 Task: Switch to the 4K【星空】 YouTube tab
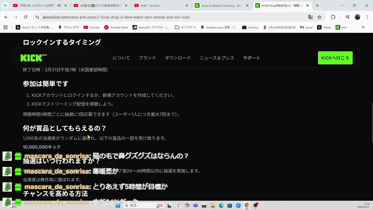tap(101, 6)
